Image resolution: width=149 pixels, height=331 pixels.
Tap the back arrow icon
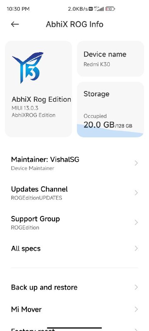click(x=15, y=24)
